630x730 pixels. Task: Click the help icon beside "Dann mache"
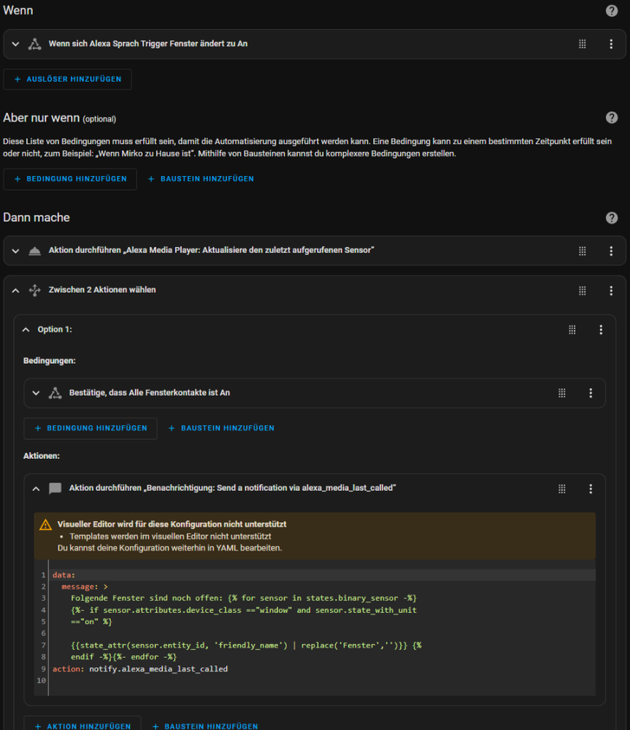tap(612, 217)
